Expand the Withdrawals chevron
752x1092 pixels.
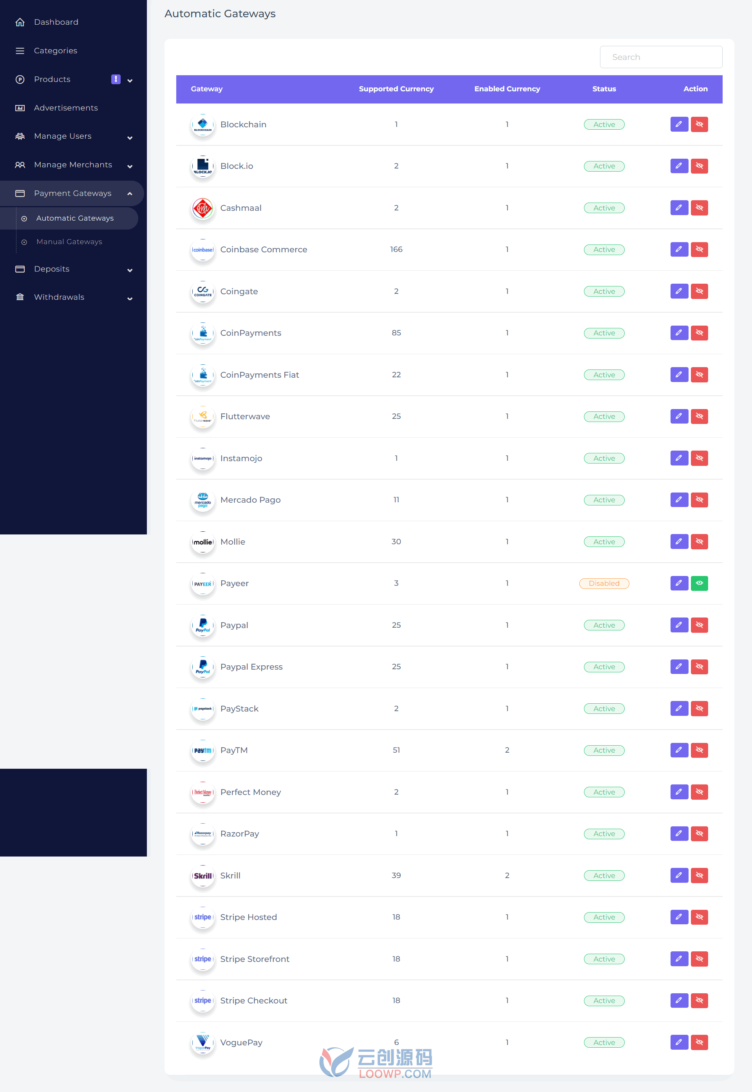pos(130,298)
